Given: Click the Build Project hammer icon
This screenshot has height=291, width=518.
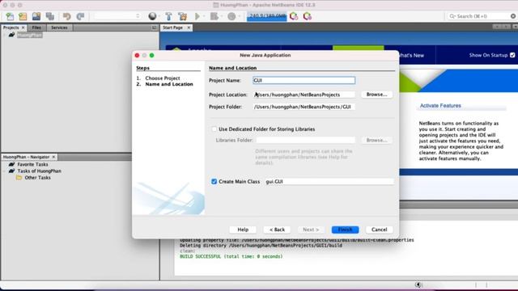Looking at the screenshot, I should click(x=168, y=16).
